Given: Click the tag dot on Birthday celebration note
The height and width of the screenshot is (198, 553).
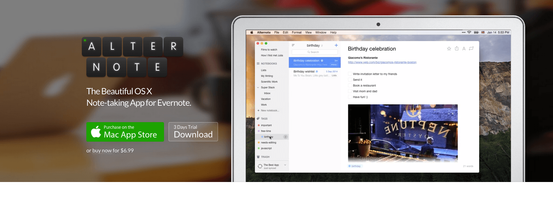Looking at the screenshot, I should 322,61.
